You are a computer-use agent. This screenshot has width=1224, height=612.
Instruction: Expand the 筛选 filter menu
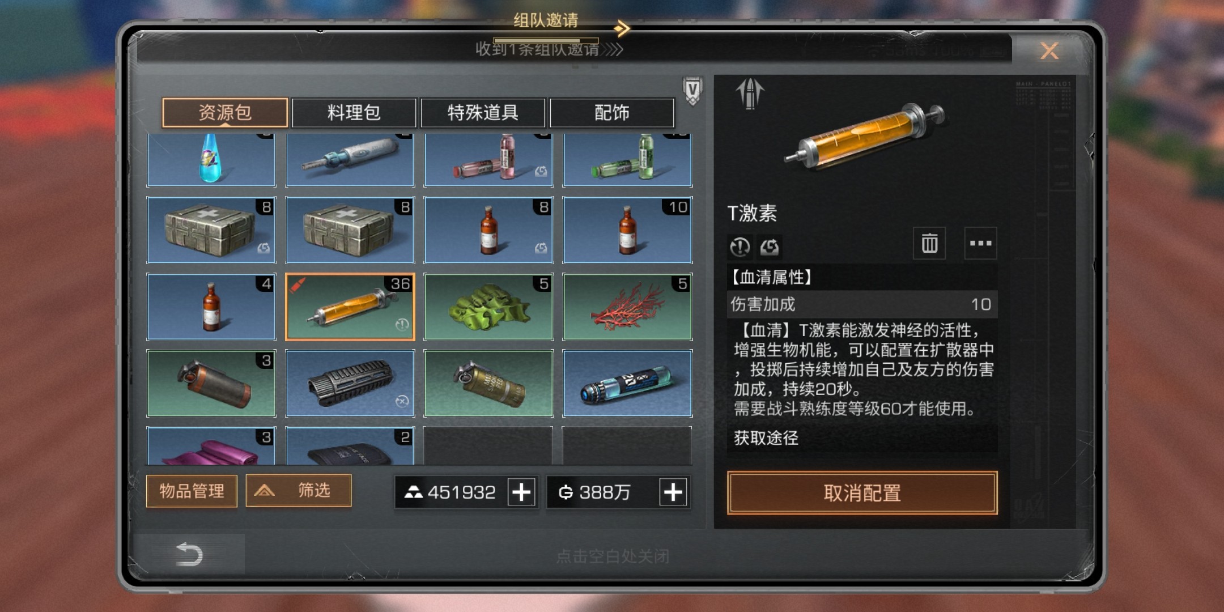click(x=299, y=490)
